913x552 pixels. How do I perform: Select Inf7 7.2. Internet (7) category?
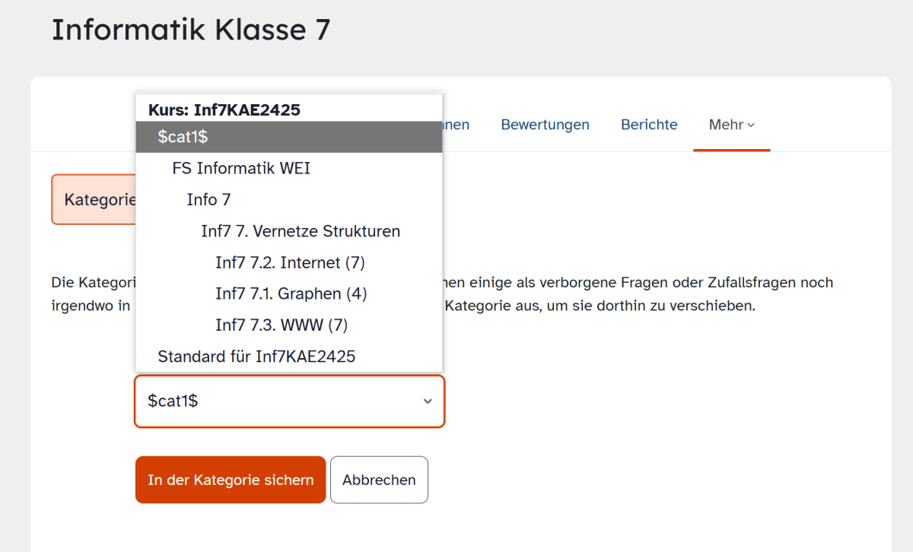pos(289,262)
